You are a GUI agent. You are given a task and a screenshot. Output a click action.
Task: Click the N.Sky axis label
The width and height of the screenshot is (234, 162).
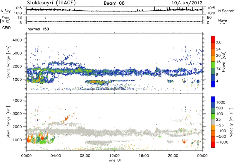6,11
